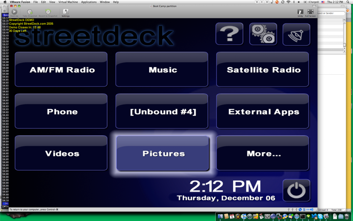Open iCal in the Dock
This screenshot has width=353, height=221.
tap(232, 216)
